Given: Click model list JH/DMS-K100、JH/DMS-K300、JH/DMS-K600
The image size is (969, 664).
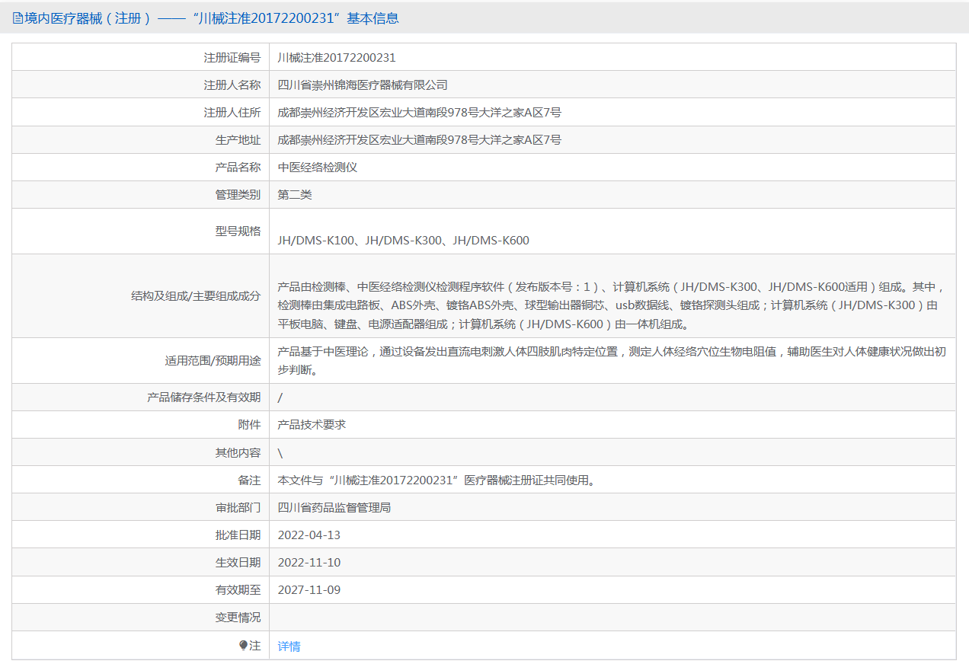Looking at the screenshot, I should click(403, 240).
